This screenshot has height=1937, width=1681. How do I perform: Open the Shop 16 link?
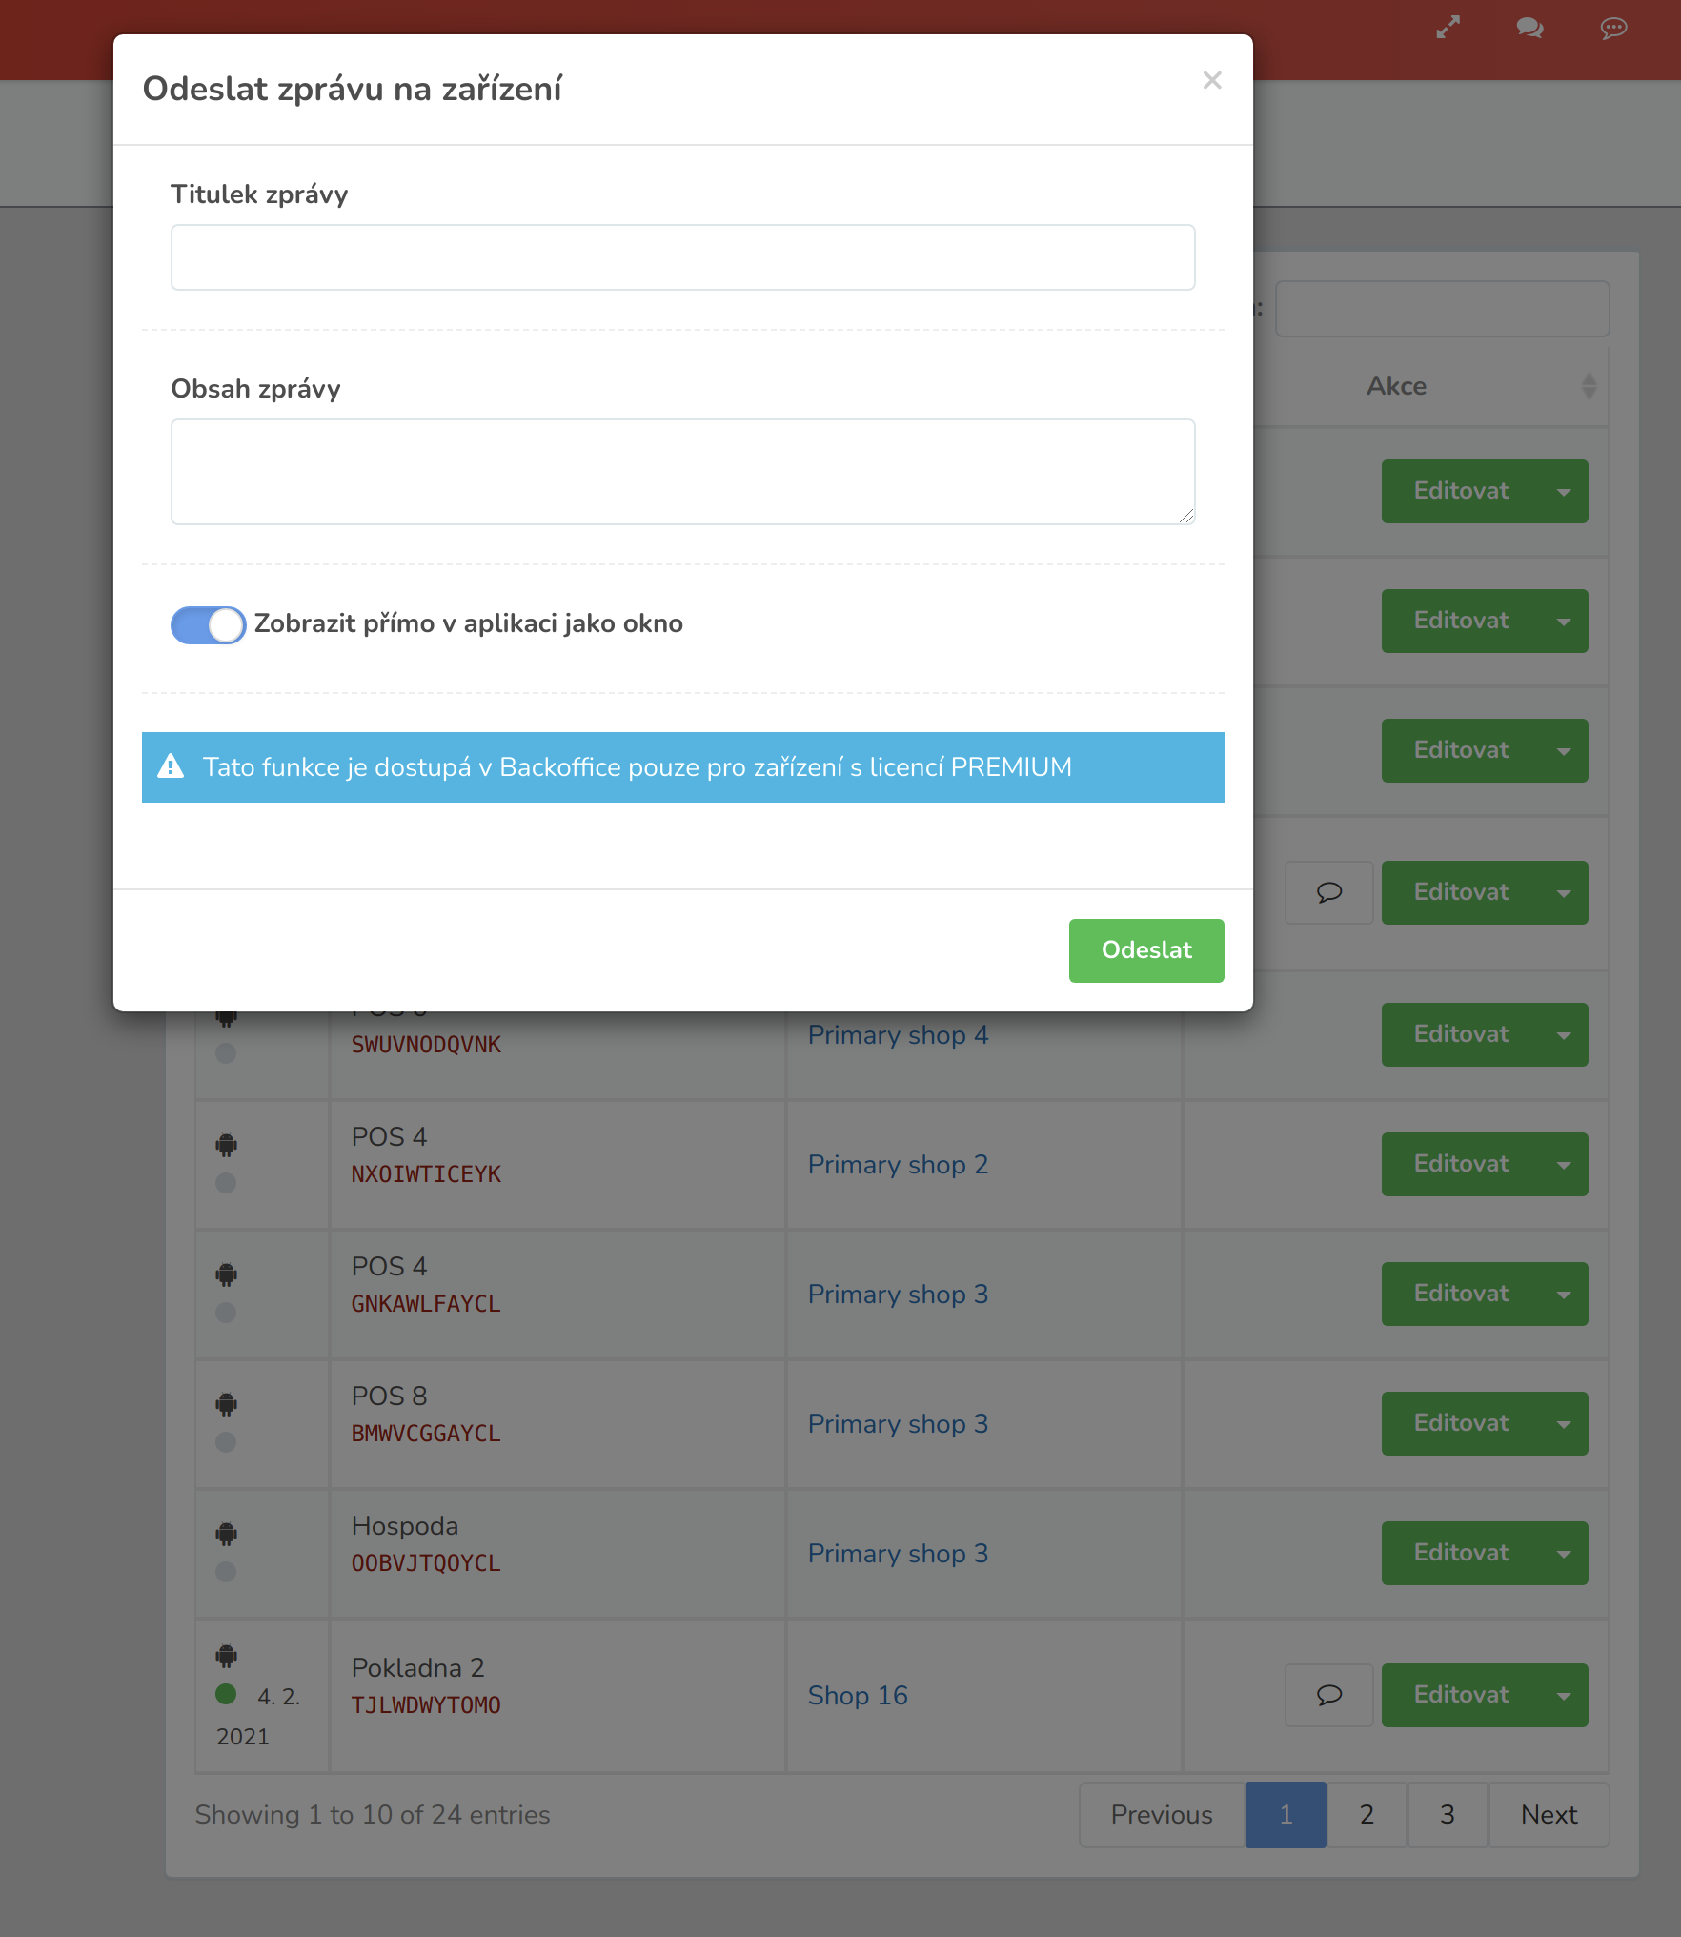pyautogui.click(x=858, y=1696)
